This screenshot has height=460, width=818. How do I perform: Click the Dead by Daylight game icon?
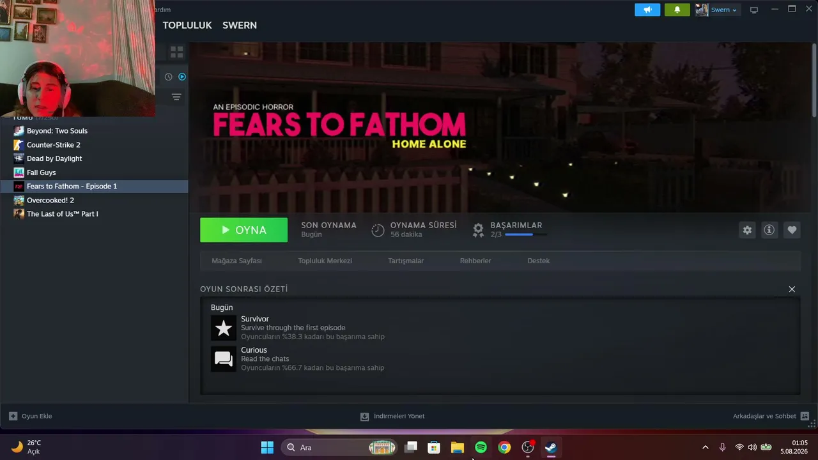(19, 158)
